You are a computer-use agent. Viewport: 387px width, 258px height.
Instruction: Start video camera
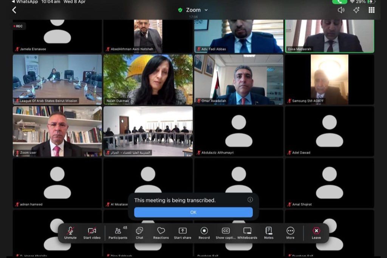click(x=92, y=232)
